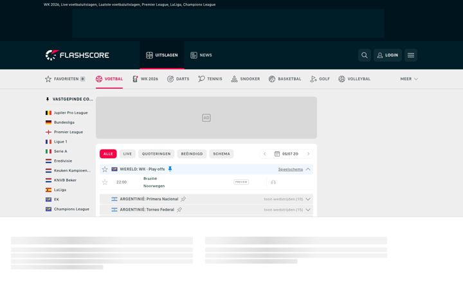Pin Argentinië Torneo Federal league
This screenshot has width=463, height=289.
(179, 209)
